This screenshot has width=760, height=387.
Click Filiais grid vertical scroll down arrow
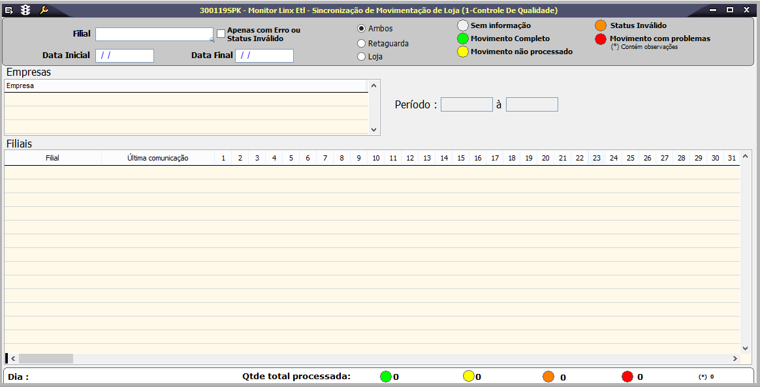click(x=746, y=348)
